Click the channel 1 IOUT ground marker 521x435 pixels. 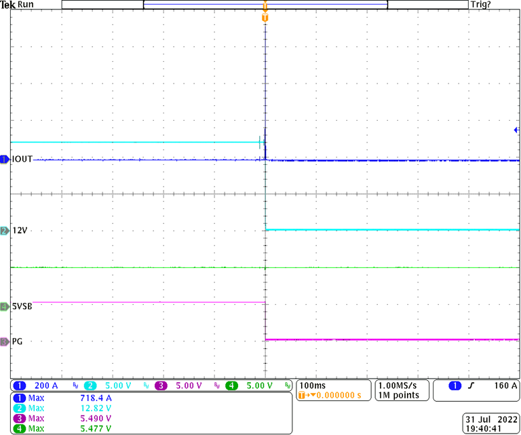(x=4, y=159)
